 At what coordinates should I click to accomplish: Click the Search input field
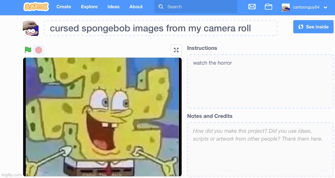point(196,7)
